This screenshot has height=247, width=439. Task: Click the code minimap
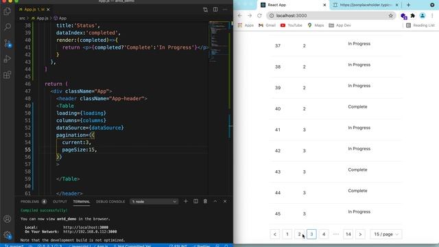pyautogui.click(x=219, y=42)
